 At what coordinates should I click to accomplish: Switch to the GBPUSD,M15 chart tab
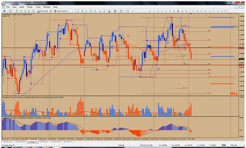tap(8, 142)
